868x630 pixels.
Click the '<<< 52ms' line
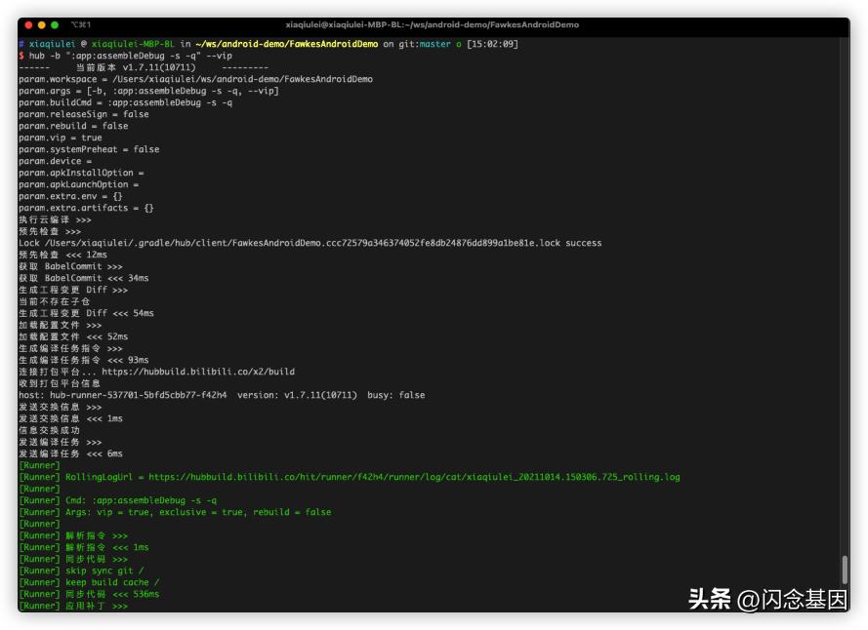point(73,336)
